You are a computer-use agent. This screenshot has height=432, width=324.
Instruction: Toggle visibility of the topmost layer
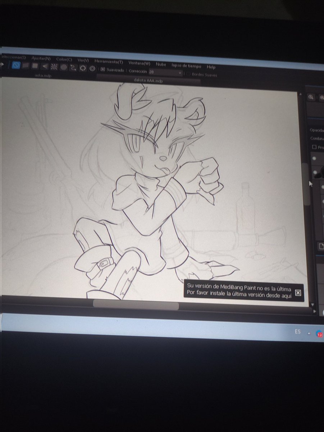pos(314,158)
